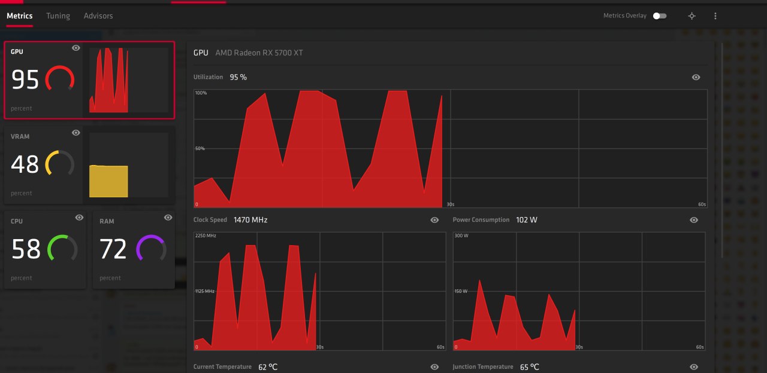The width and height of the screenshot is (767, 373).
Task: Open the Advisors tab
Action: pos(98,16)
